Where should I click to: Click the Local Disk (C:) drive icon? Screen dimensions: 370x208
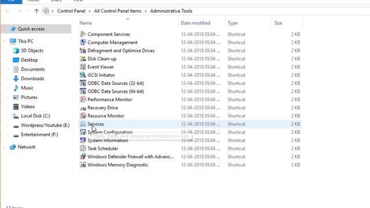coord(16,116)
